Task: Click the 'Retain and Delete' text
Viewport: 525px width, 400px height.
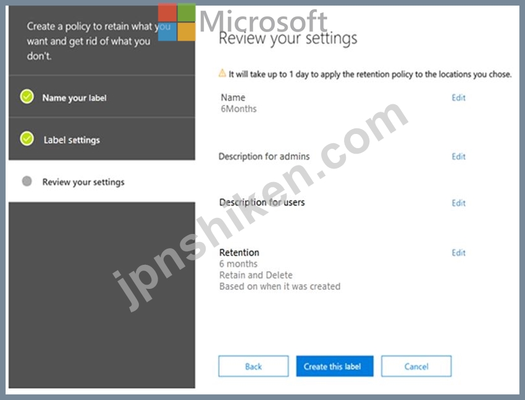Action: point(256,275)
